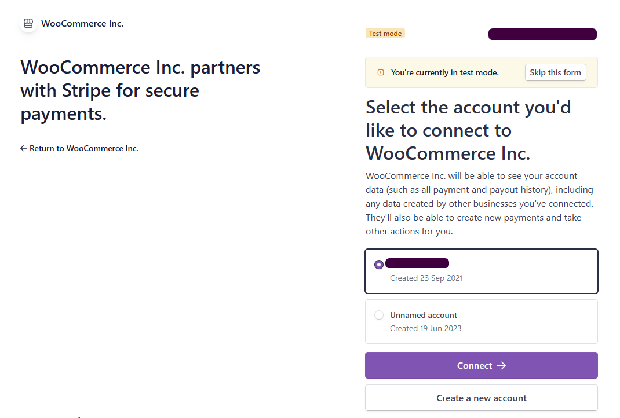This screenshot has height=418, width=620.
Task: Click the 'partners with Stripe' heading on left
Action: 140,91
